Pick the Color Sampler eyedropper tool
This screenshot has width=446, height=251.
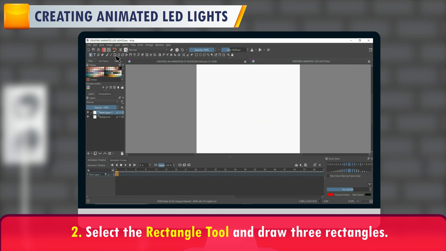pyautogui.click(x=163, y=55)
